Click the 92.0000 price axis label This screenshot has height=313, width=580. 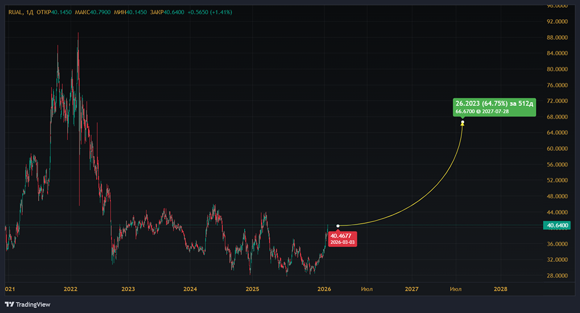point(557,21)
